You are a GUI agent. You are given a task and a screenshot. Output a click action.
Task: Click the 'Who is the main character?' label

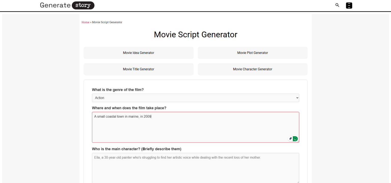pos(136,149)
